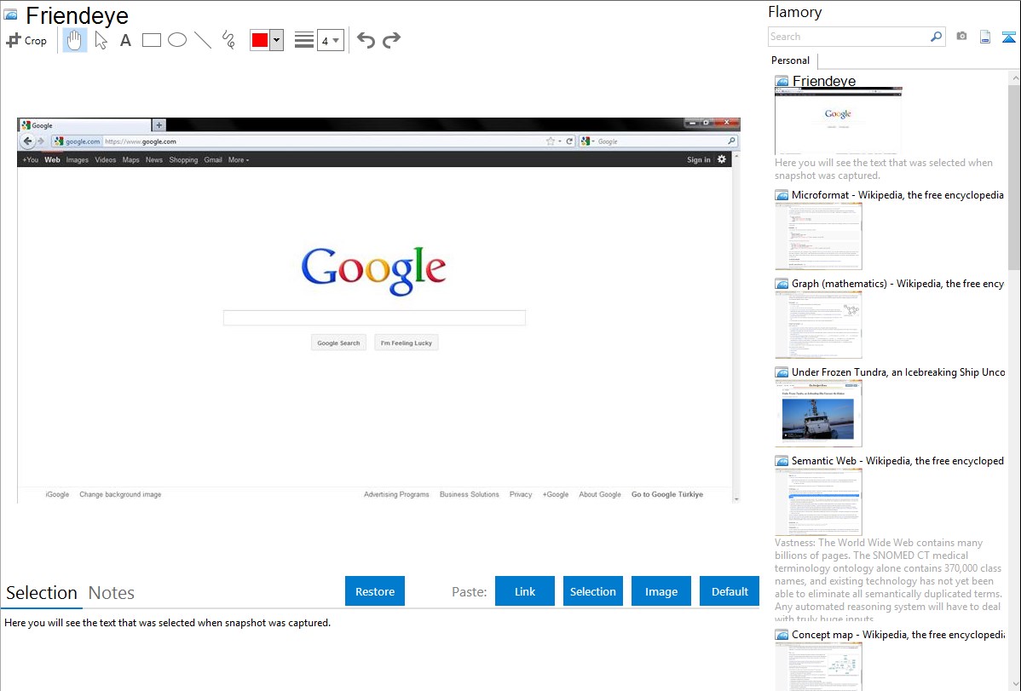The height and width of the screenshot is (691, 1021).
Task: Select the Concept map Wikipedia entry title
Action: [x=898, y=634]
